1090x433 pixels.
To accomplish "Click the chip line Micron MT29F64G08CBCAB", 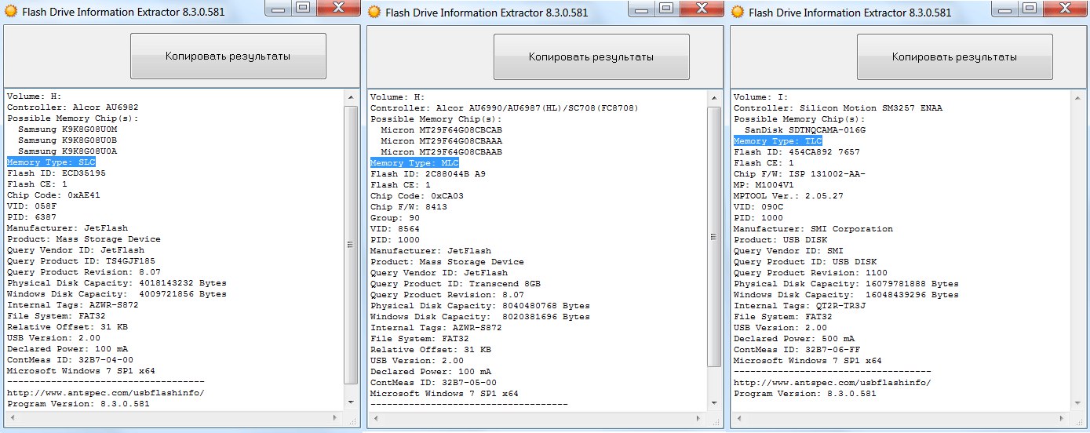I will [442, 129].
